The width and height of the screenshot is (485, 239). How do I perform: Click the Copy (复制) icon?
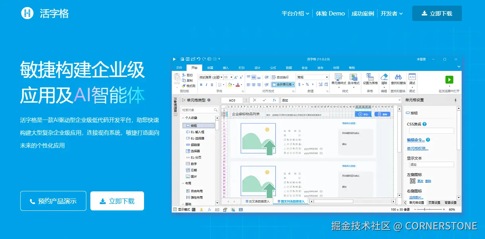click(x=184, y=80)
